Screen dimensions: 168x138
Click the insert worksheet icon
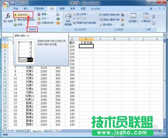[57, 131]
